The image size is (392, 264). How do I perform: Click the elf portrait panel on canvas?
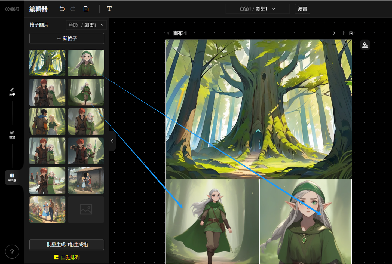[x=306, y=221]
